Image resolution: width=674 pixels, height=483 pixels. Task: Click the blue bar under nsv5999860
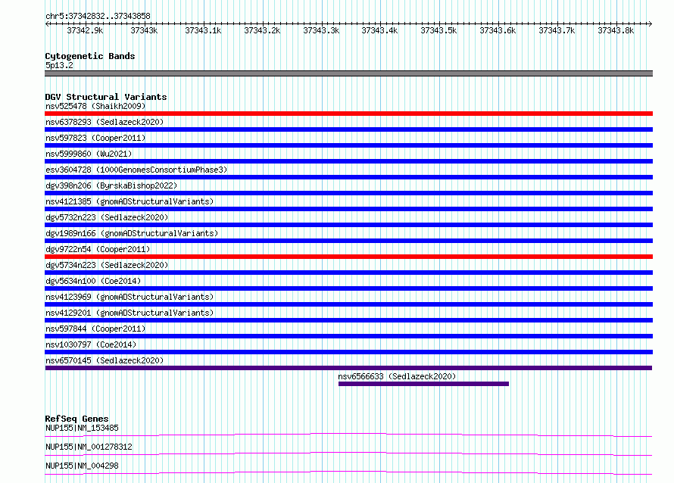click(348, 161)
